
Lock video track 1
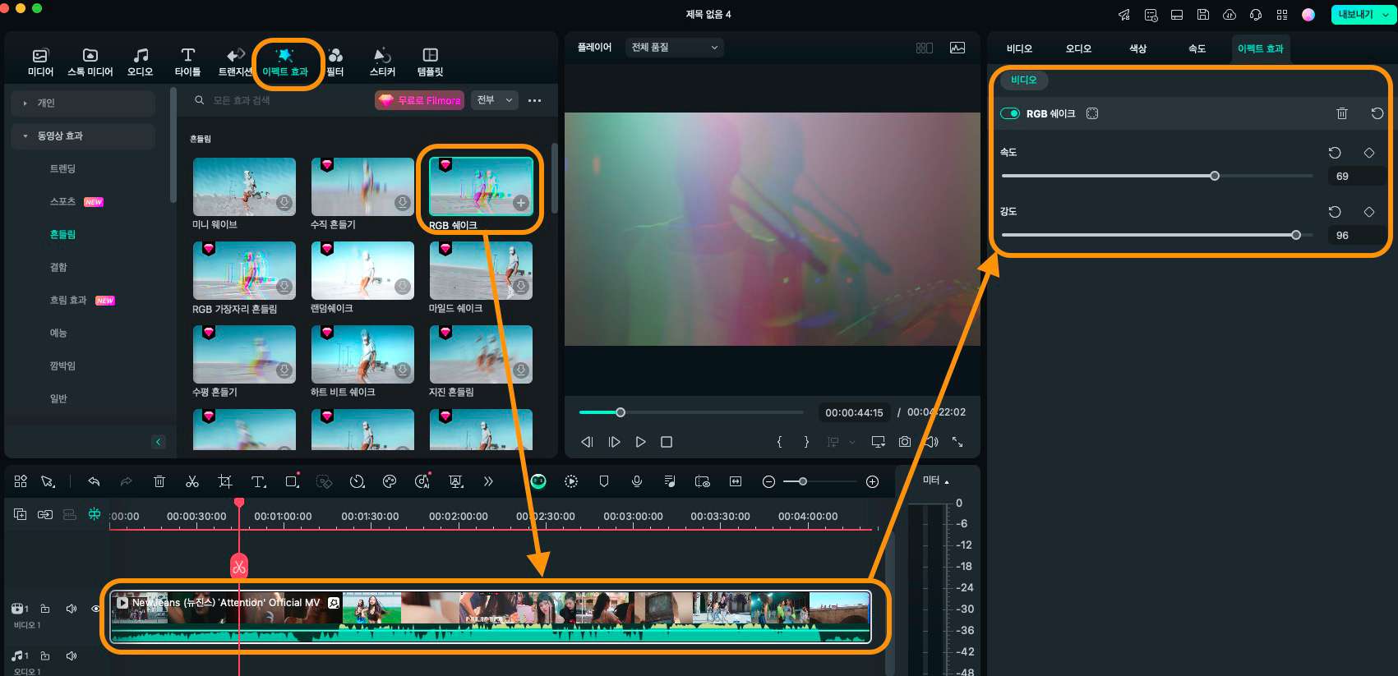tap(45, 609)
